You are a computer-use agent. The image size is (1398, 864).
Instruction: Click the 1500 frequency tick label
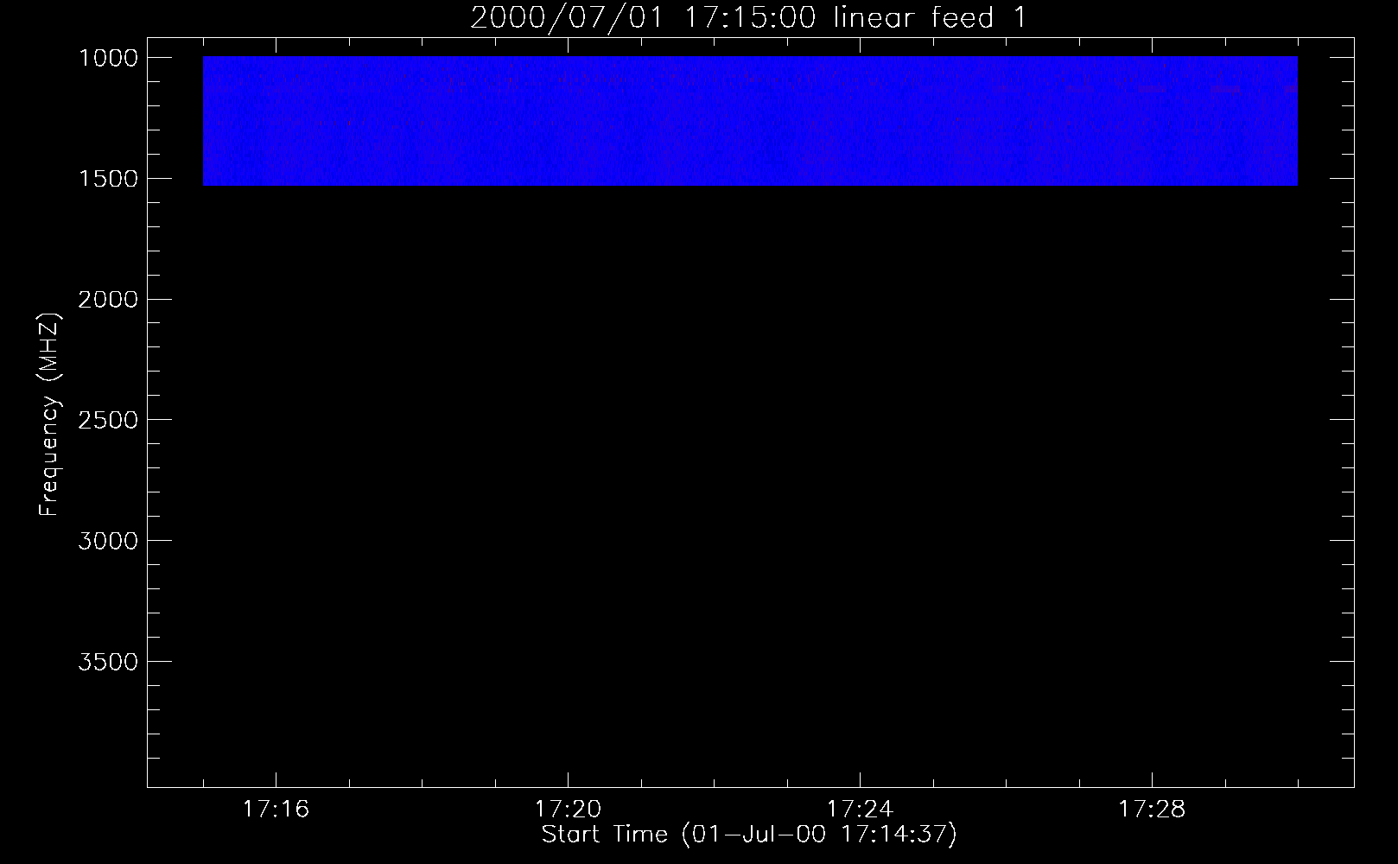tap(108, 179)
